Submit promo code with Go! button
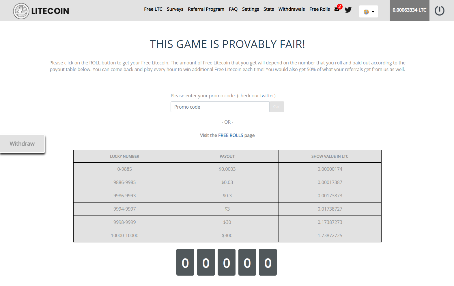454x286 pixels. [277, 107]
